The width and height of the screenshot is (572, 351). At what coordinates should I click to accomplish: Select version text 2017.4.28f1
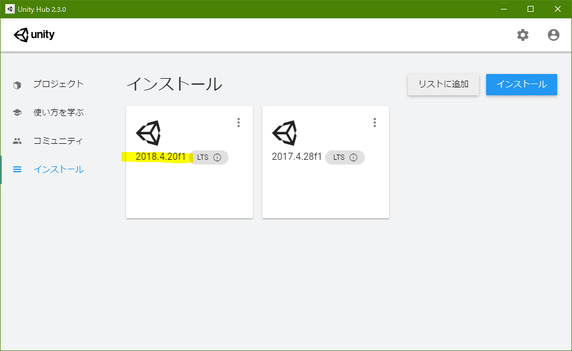297,157
